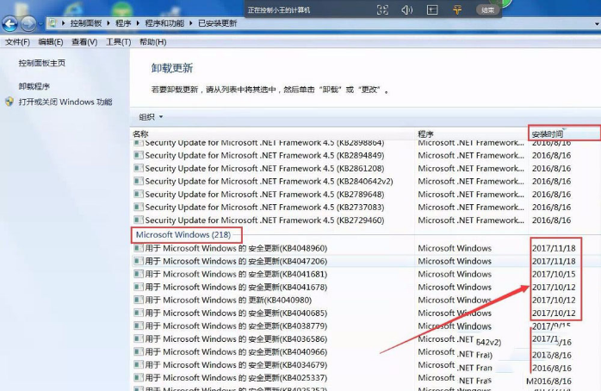Open the 查看(V) menu

(84, 41)
